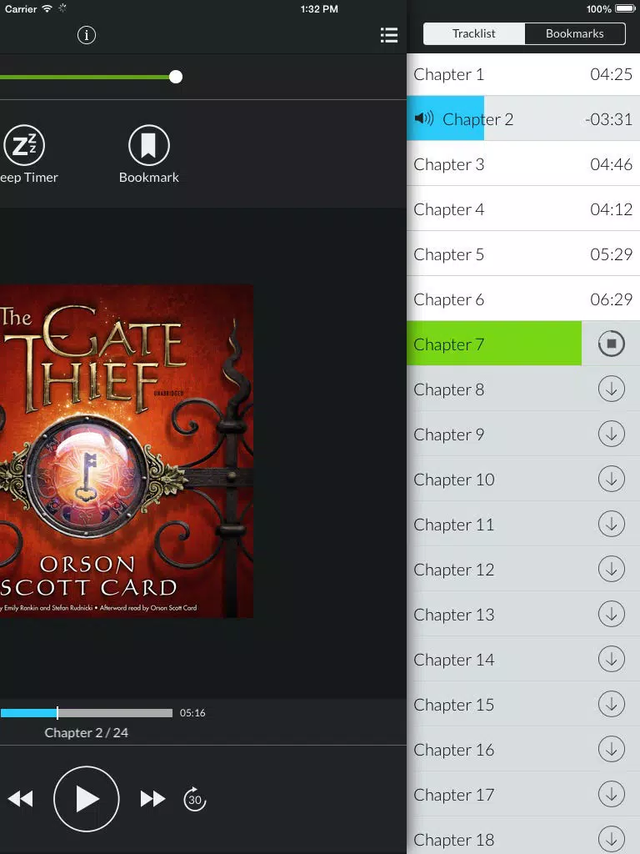Select Chapter 3 in the tracklist
This screenshot has height=854, width=640.
523,164
